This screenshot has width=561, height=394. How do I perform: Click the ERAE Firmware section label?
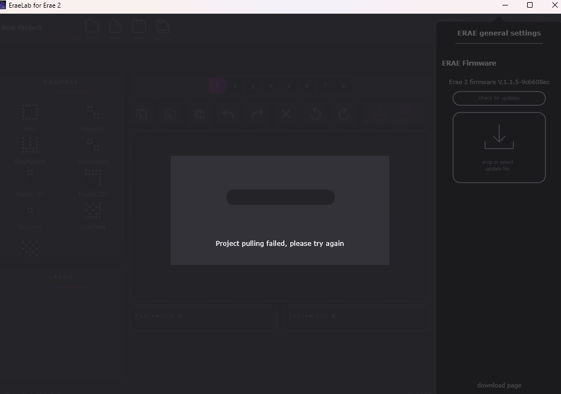pyautogui.click(x=469, y=63)
